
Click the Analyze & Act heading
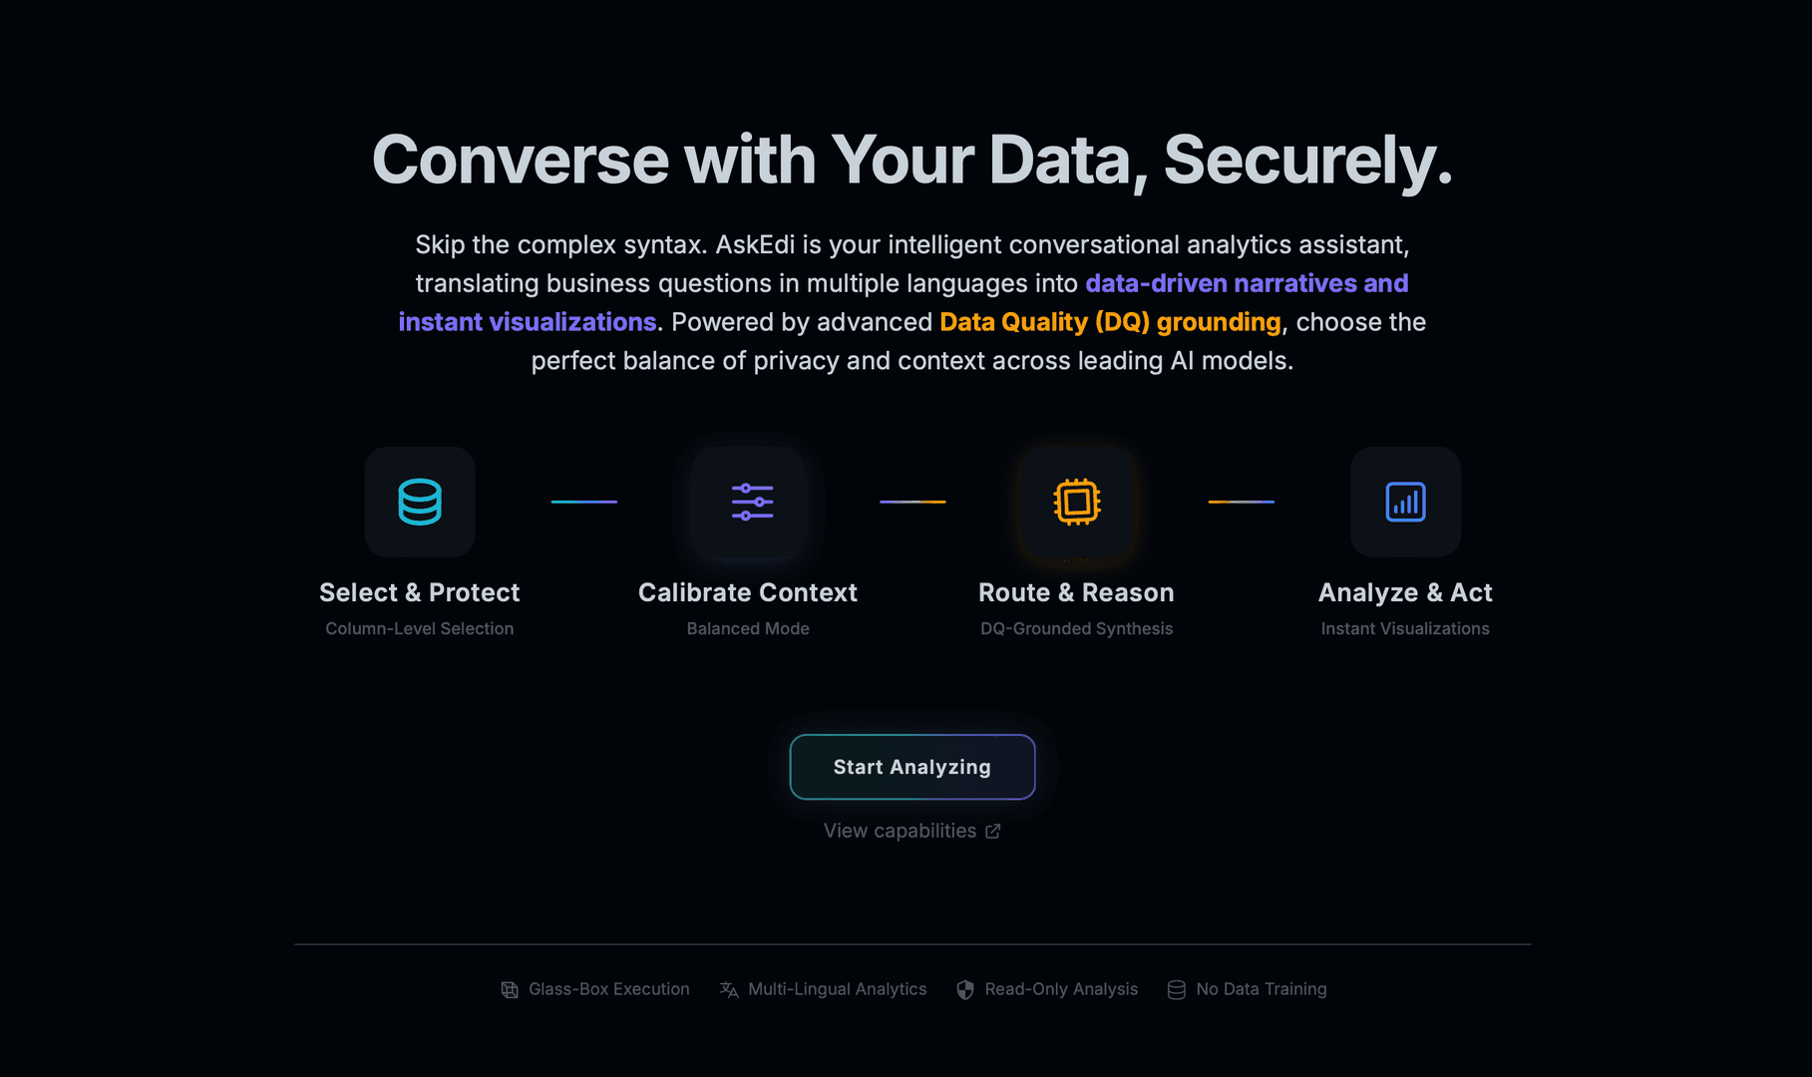click(x=1405, y=592)
